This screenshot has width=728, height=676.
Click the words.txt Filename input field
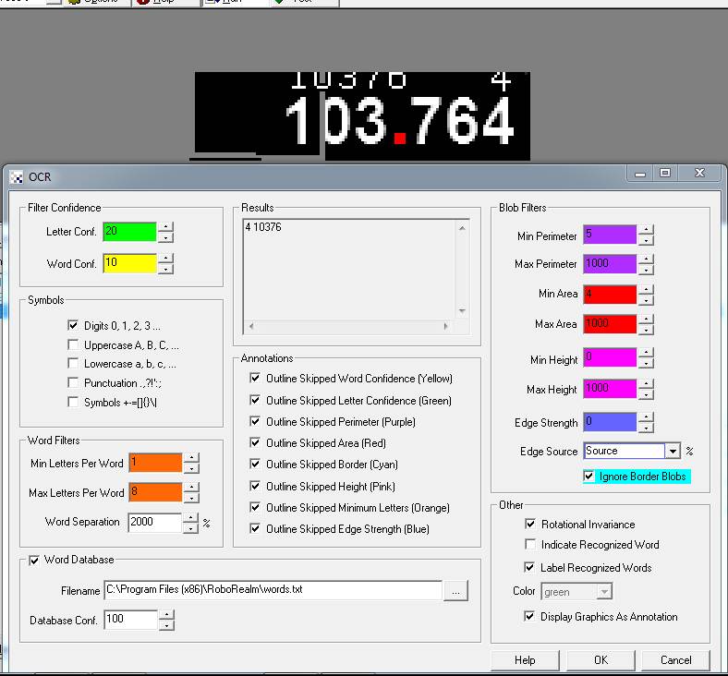(x=273, y=591)
